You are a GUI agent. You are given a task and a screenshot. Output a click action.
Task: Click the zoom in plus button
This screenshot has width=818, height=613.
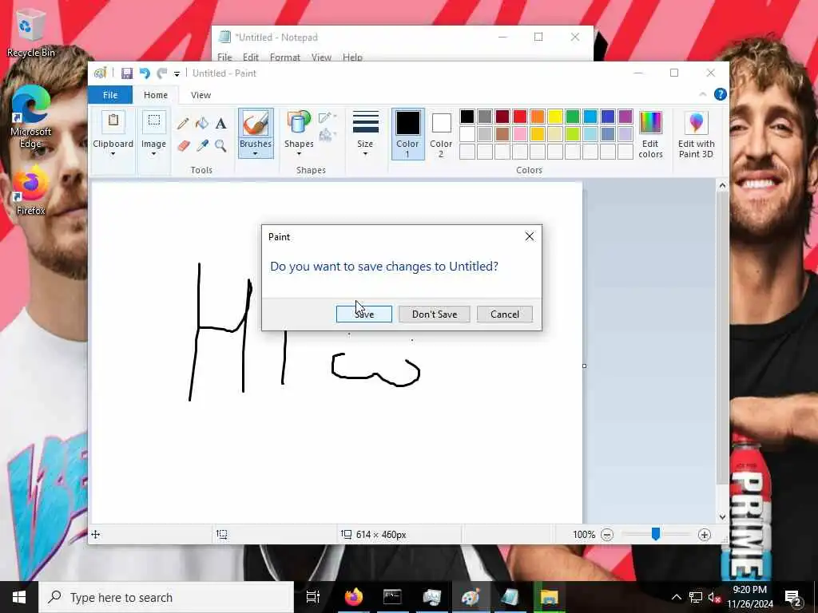[x=705, y=534]
